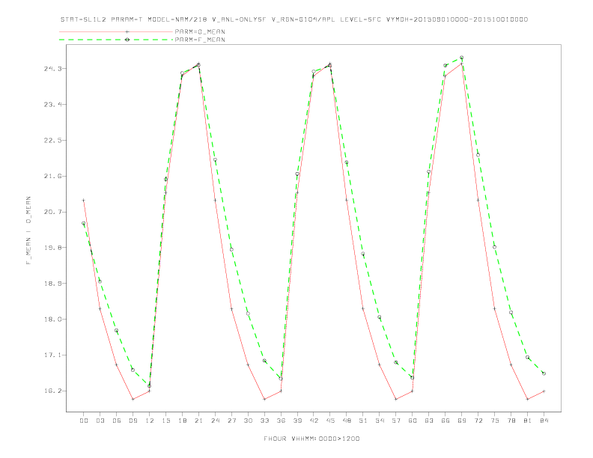Image resolution: width=593 pixels, height=458 pixels.
Task: Click the PARM=F_MEAN legend label
Action: (x=200, y=40)
